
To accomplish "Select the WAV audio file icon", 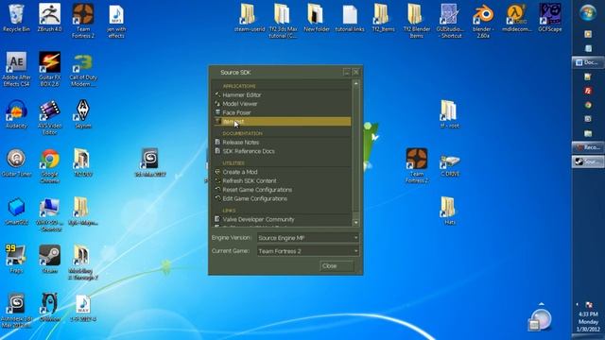I will [x=83, y=309].
